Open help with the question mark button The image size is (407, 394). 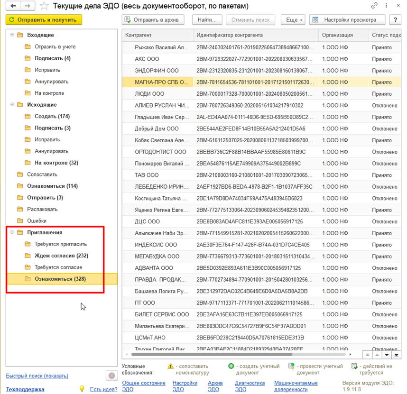click(x=395, y=20)
